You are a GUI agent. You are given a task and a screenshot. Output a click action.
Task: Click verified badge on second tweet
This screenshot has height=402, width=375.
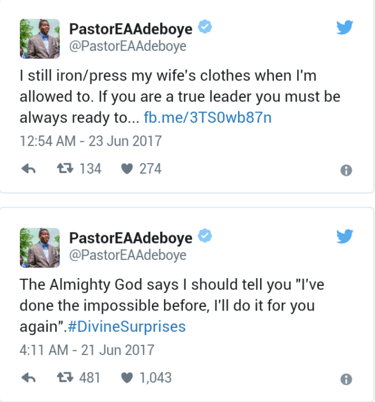pyautogui.click(x=204, y=237)
